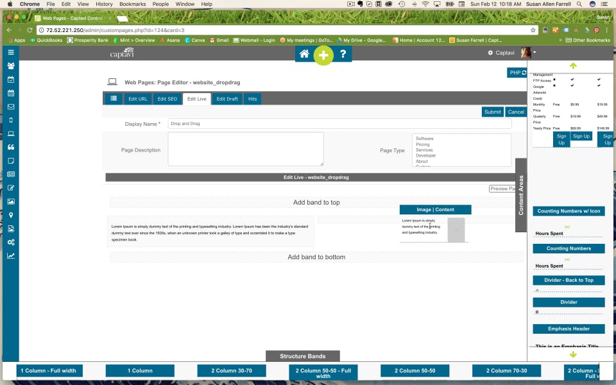Image resolution: width=616 pixels, height=385 pixels.
Task: Open the sticky note icon in sidebar
Action: click(x=11, y=160)
